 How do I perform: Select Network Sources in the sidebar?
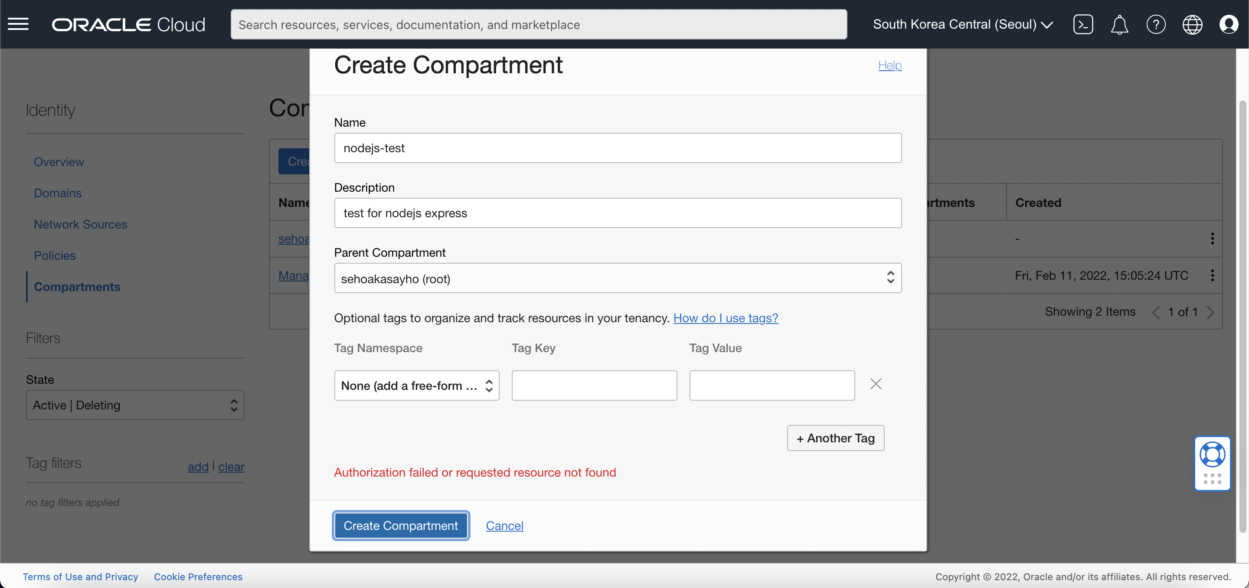(x=80, y=224)
